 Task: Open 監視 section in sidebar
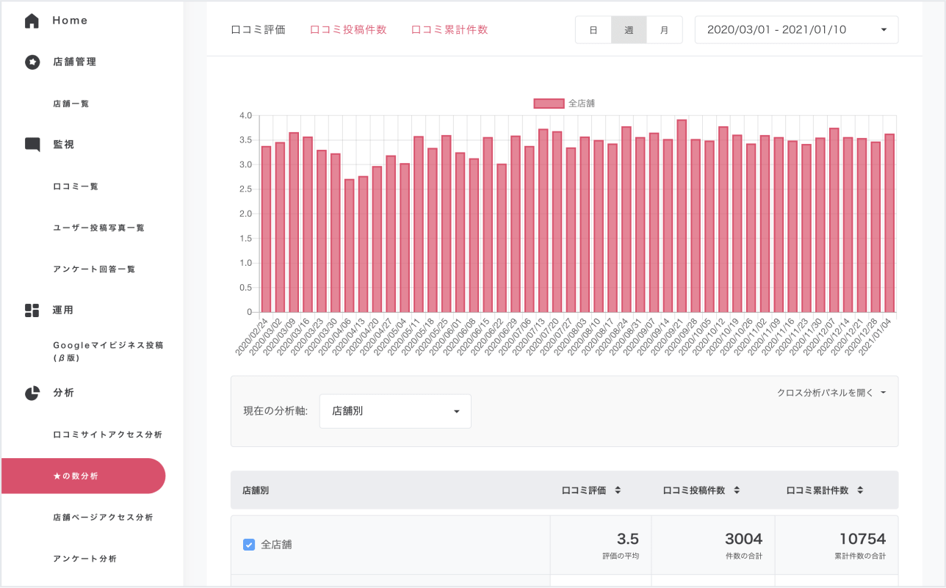(x=63, y=145)
